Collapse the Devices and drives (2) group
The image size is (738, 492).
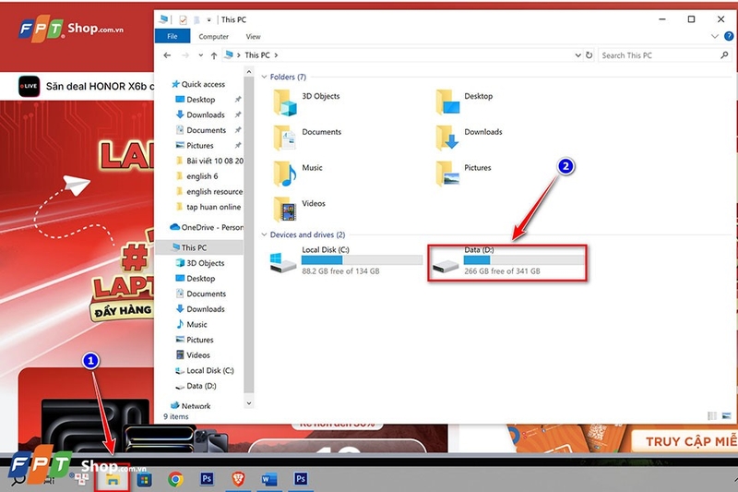264,234
